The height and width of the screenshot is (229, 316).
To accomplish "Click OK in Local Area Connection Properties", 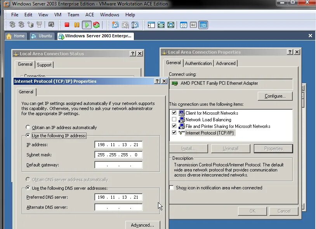I will pos(252,211).
